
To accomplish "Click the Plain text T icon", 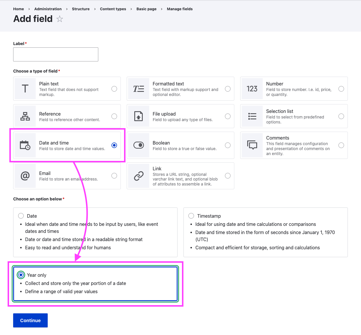I will pos(25,89).
